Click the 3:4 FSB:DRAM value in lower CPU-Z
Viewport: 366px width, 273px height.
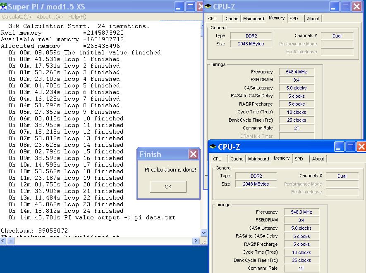pos(301,220)
